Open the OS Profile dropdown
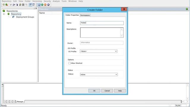Viewport: 190px width, 107px height. pos(99,51)
